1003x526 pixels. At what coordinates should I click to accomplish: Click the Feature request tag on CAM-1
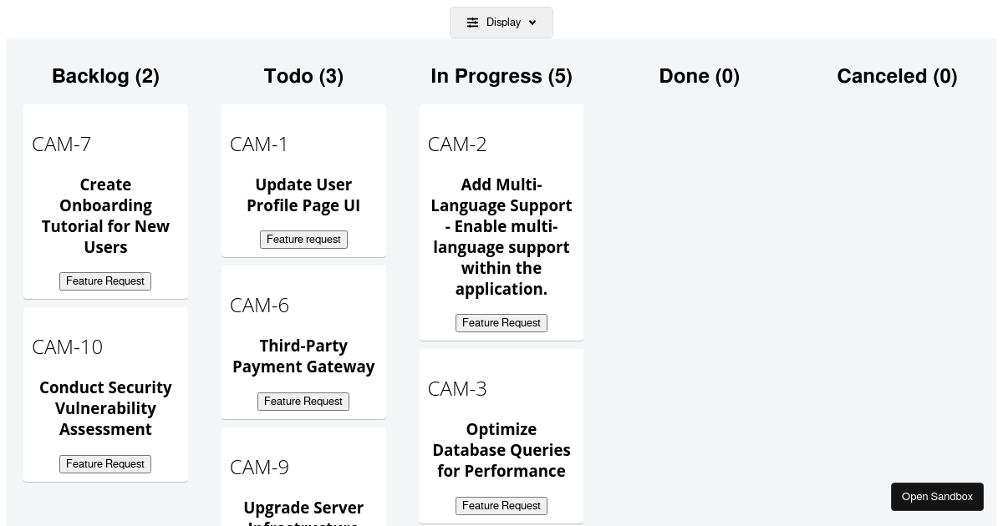tap(303, 240)
